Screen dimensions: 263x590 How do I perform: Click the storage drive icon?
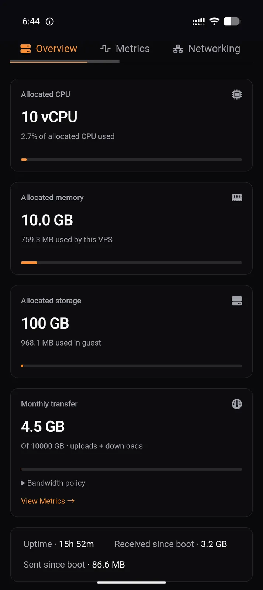237,301
